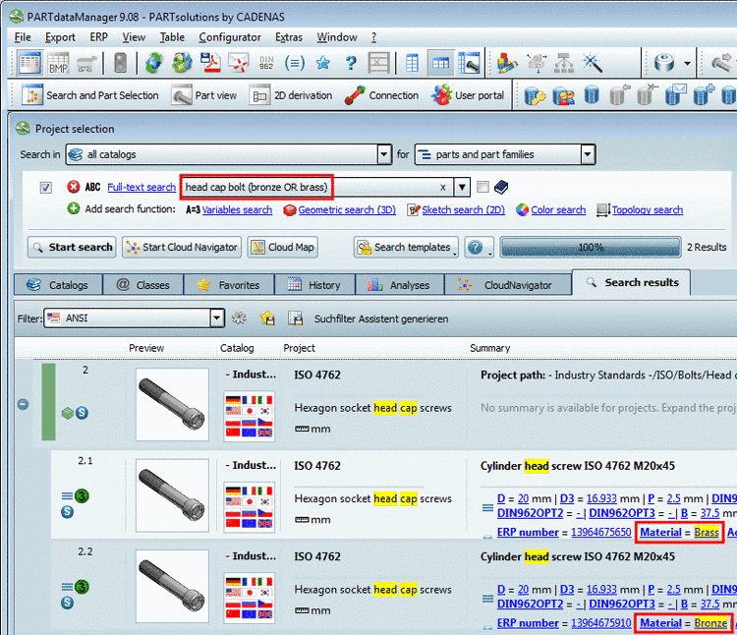The height and width of the screenshot is (635, 737).
Task: Click ERP number 13964675910 link
Action: point(601,623)
